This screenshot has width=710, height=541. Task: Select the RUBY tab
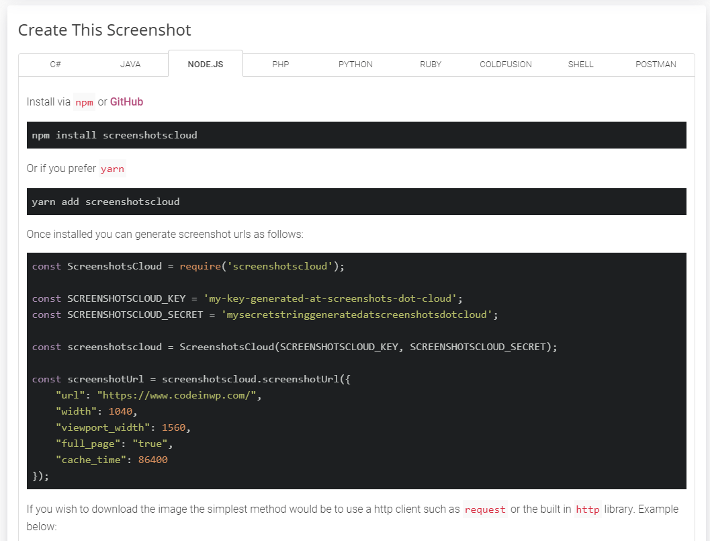click(431, 64)
